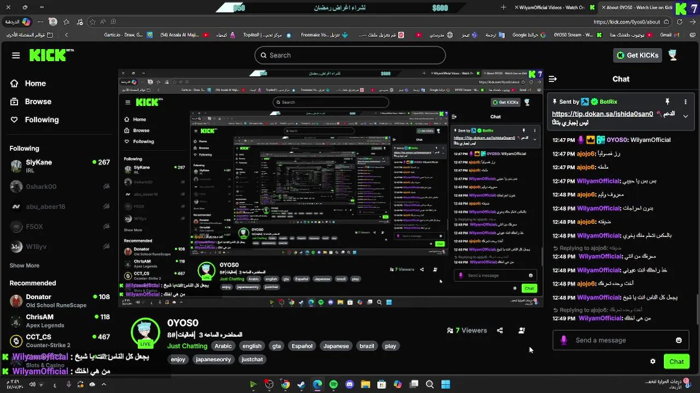Open Discord from the taskbar
Image resolution: width=700 pixels, height=393 pixels.
click(350, 385)
